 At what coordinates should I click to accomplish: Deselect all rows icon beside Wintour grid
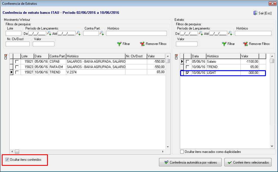[x=6, y=58]
